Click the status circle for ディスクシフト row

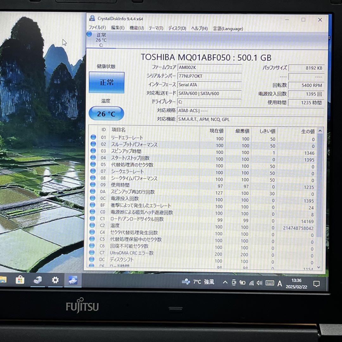(92, 259)
